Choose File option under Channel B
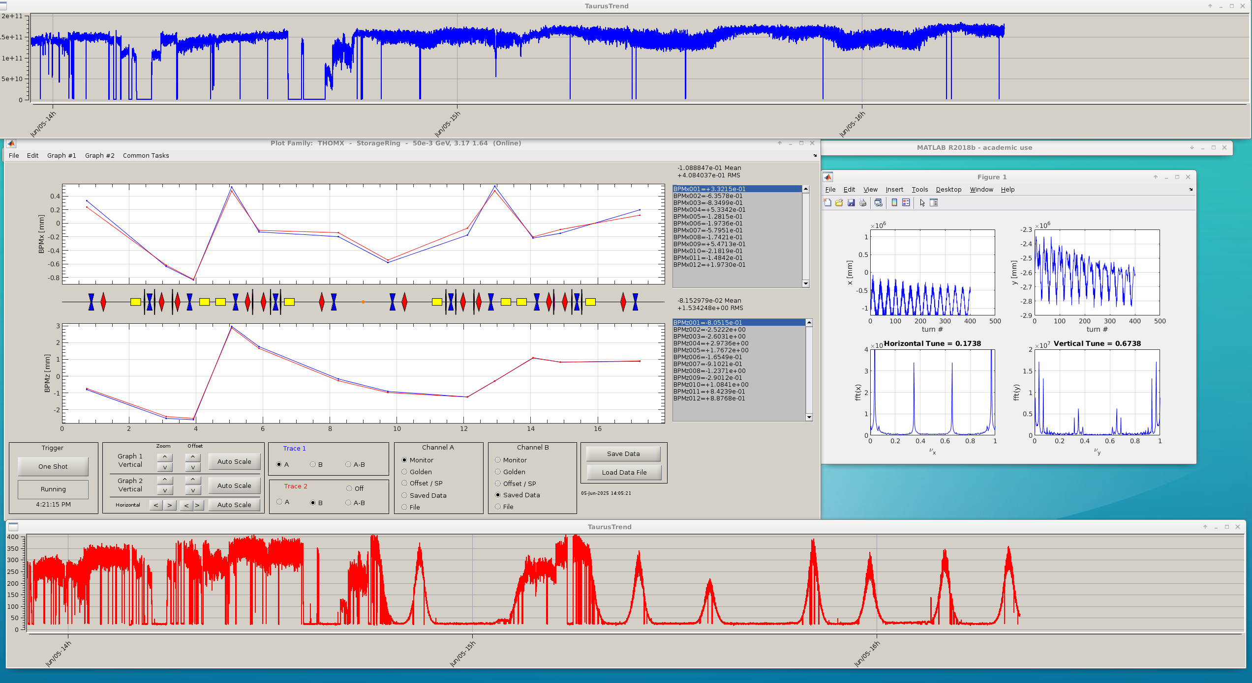 [498, 507]
